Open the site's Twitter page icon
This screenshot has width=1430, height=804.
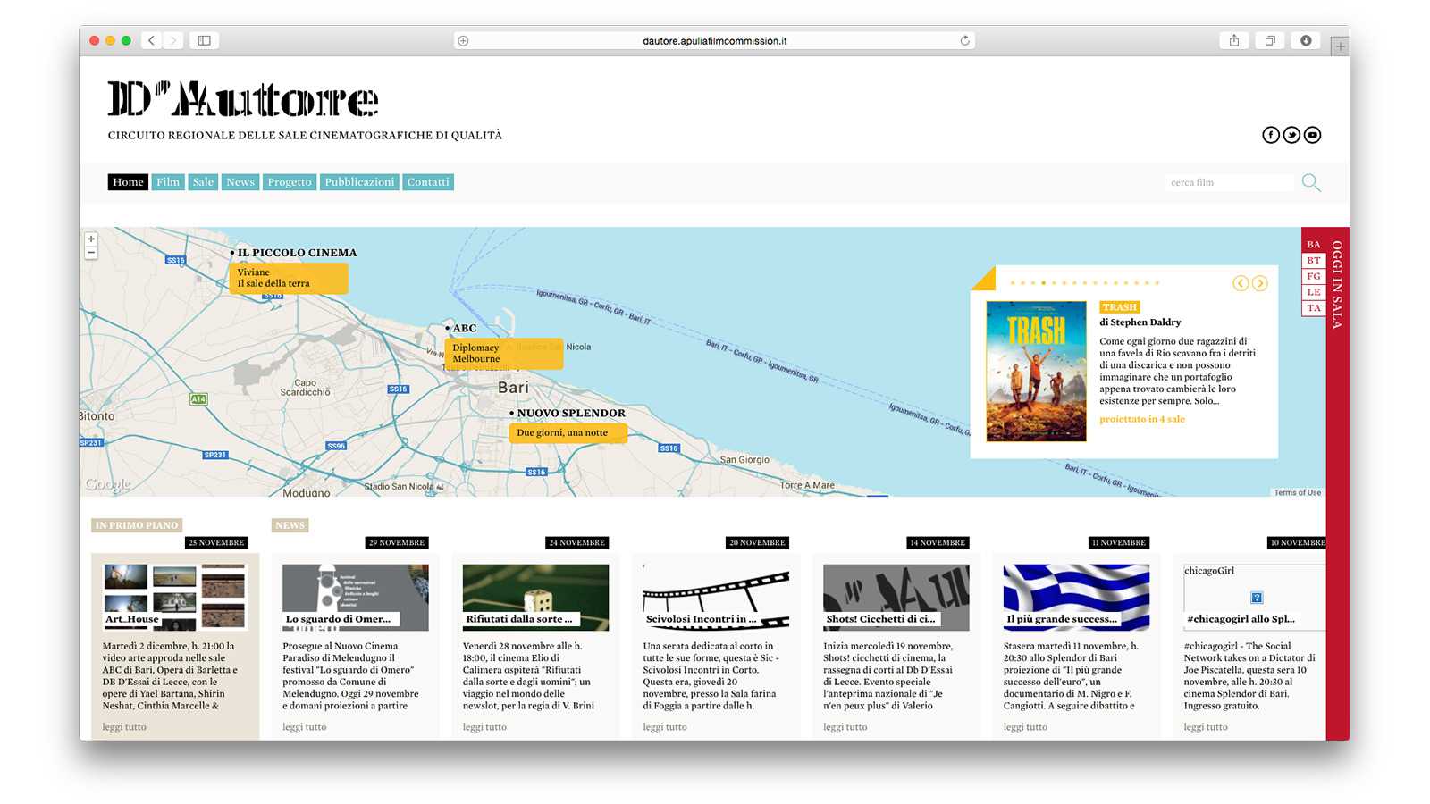click(1291, 135)
